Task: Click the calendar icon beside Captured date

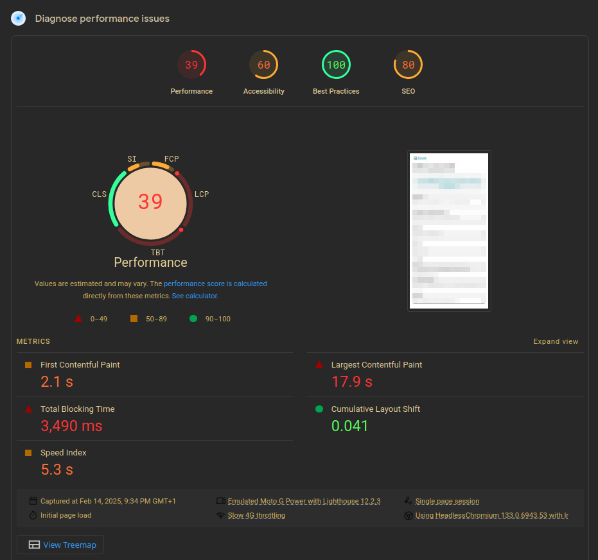Action: point(33,501)
